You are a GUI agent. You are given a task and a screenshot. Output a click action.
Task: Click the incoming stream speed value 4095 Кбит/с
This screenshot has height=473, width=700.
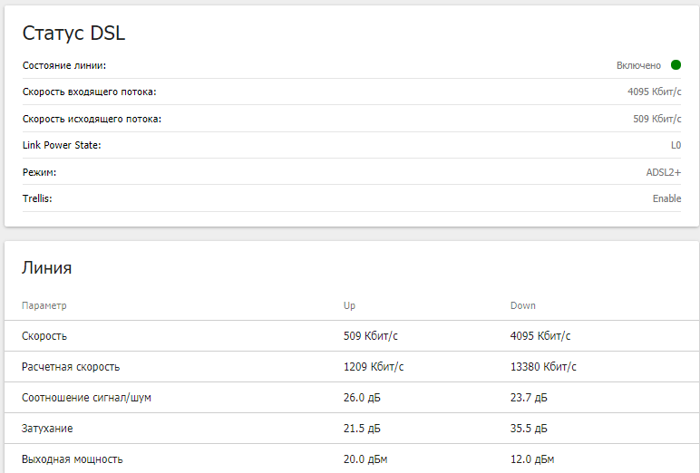tap(654, 92)
